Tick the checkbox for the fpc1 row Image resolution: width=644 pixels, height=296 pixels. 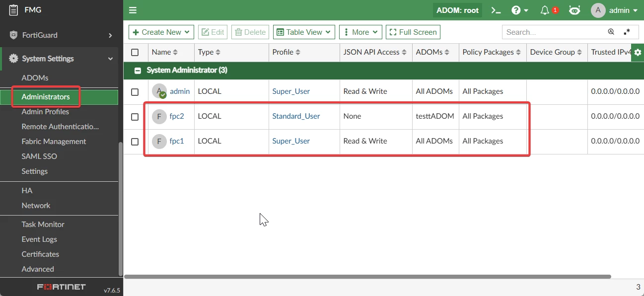tap(135, 142)
